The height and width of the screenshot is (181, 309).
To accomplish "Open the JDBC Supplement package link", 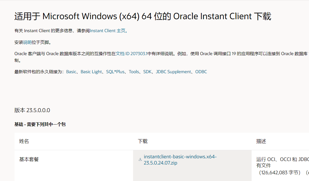I will (x=173, y=72).
